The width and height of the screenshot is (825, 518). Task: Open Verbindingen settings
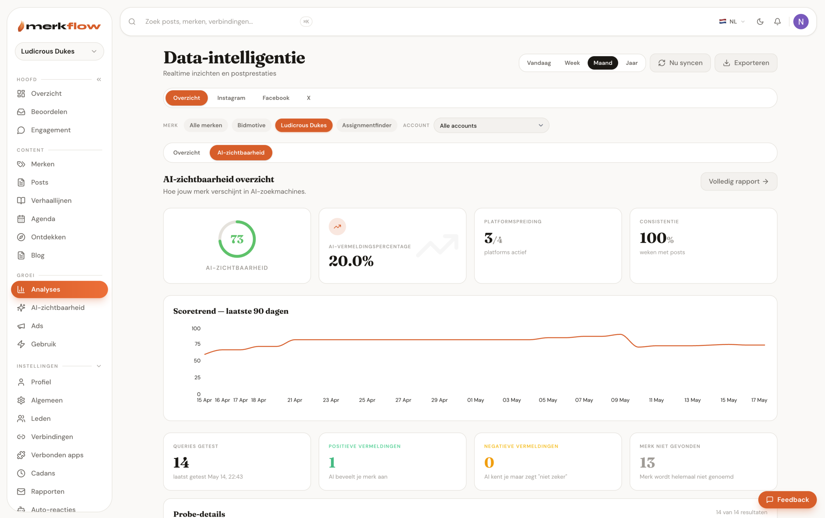[x=59, y=437]
